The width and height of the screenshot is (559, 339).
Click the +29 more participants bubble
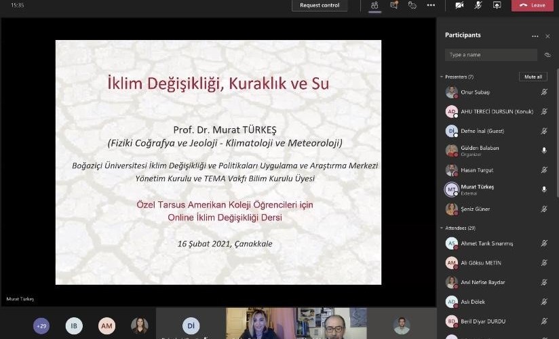(41, 326)
